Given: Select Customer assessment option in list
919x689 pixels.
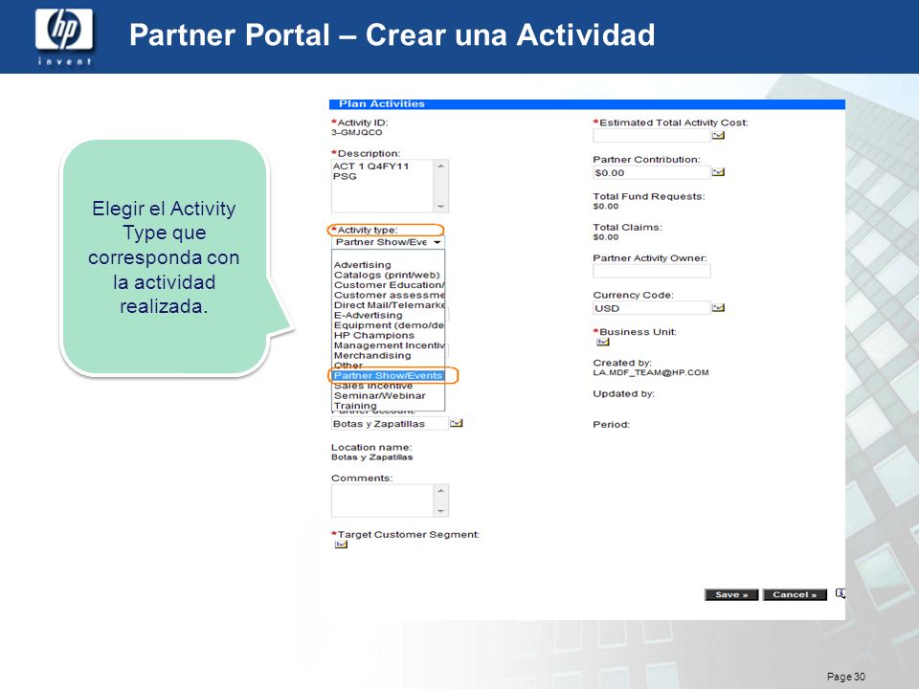Looking at the screenshot, I should pyautogui.click(x=389, y=295).
